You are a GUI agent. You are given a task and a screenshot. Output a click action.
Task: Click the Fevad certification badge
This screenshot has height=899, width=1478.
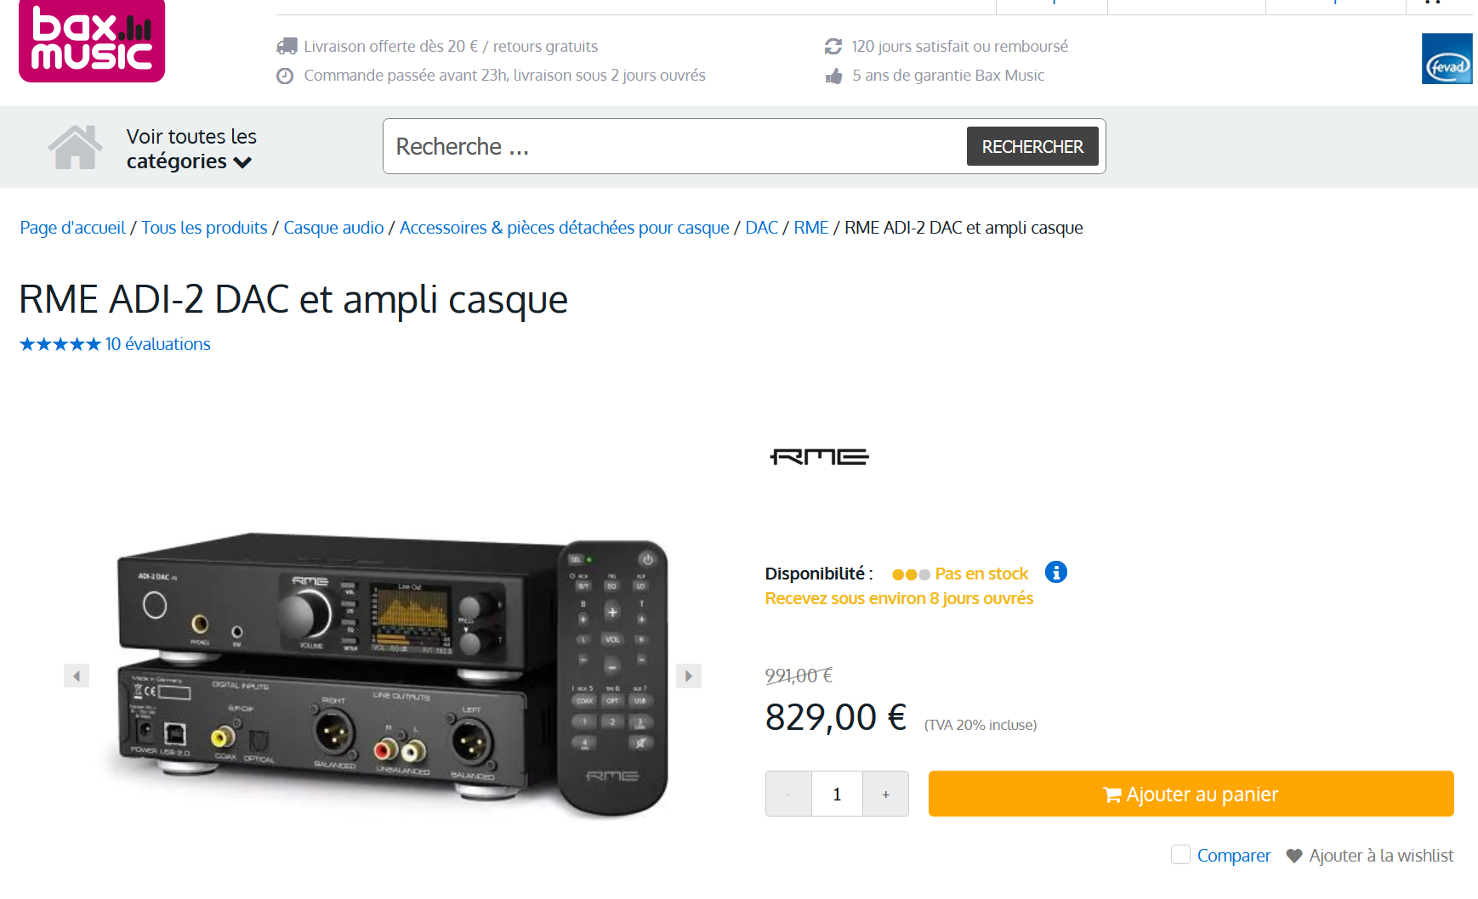1447,59
